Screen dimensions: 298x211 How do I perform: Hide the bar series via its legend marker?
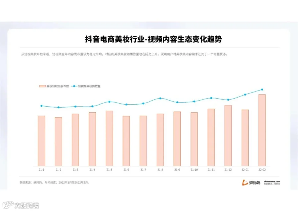coord(42,86)
